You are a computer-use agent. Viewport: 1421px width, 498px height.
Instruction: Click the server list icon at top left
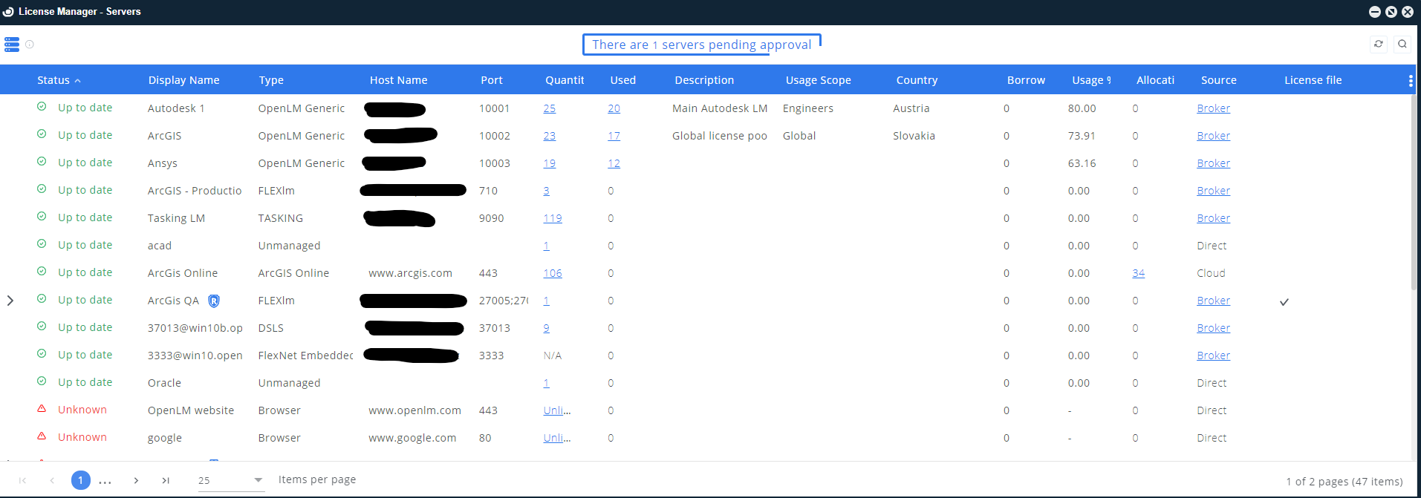(12, 45)
